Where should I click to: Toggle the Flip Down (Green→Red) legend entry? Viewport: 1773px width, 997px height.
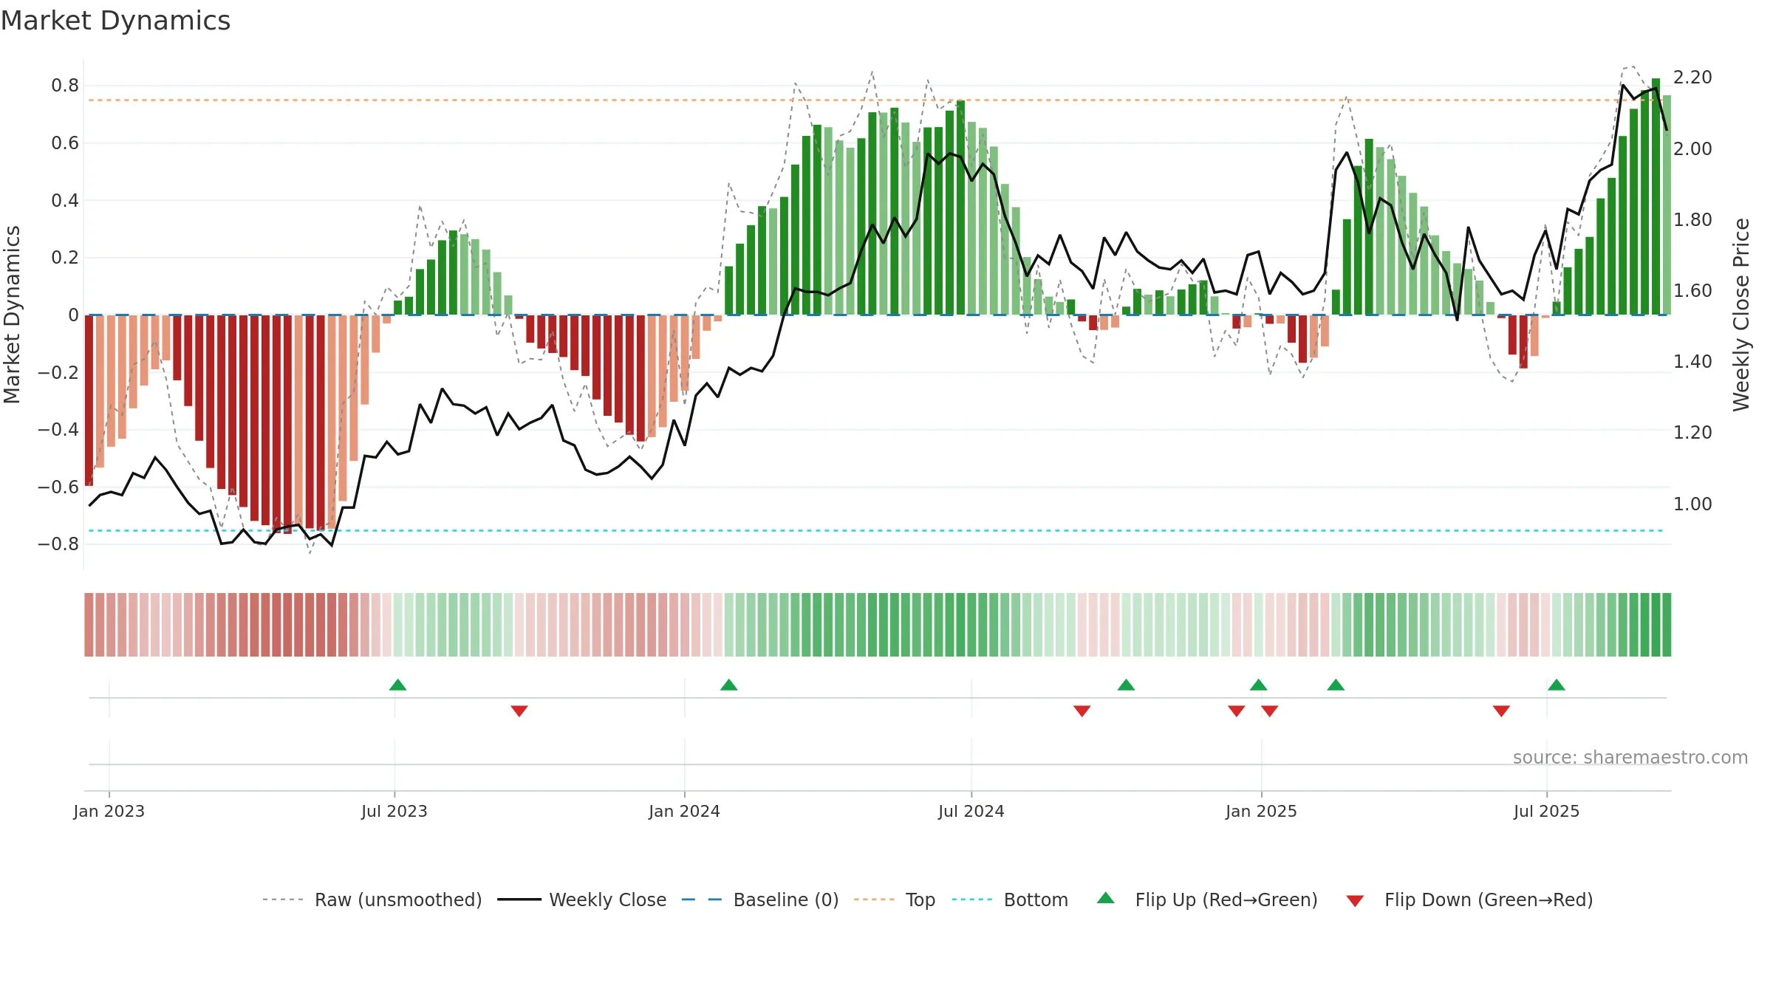(1469, 900)
